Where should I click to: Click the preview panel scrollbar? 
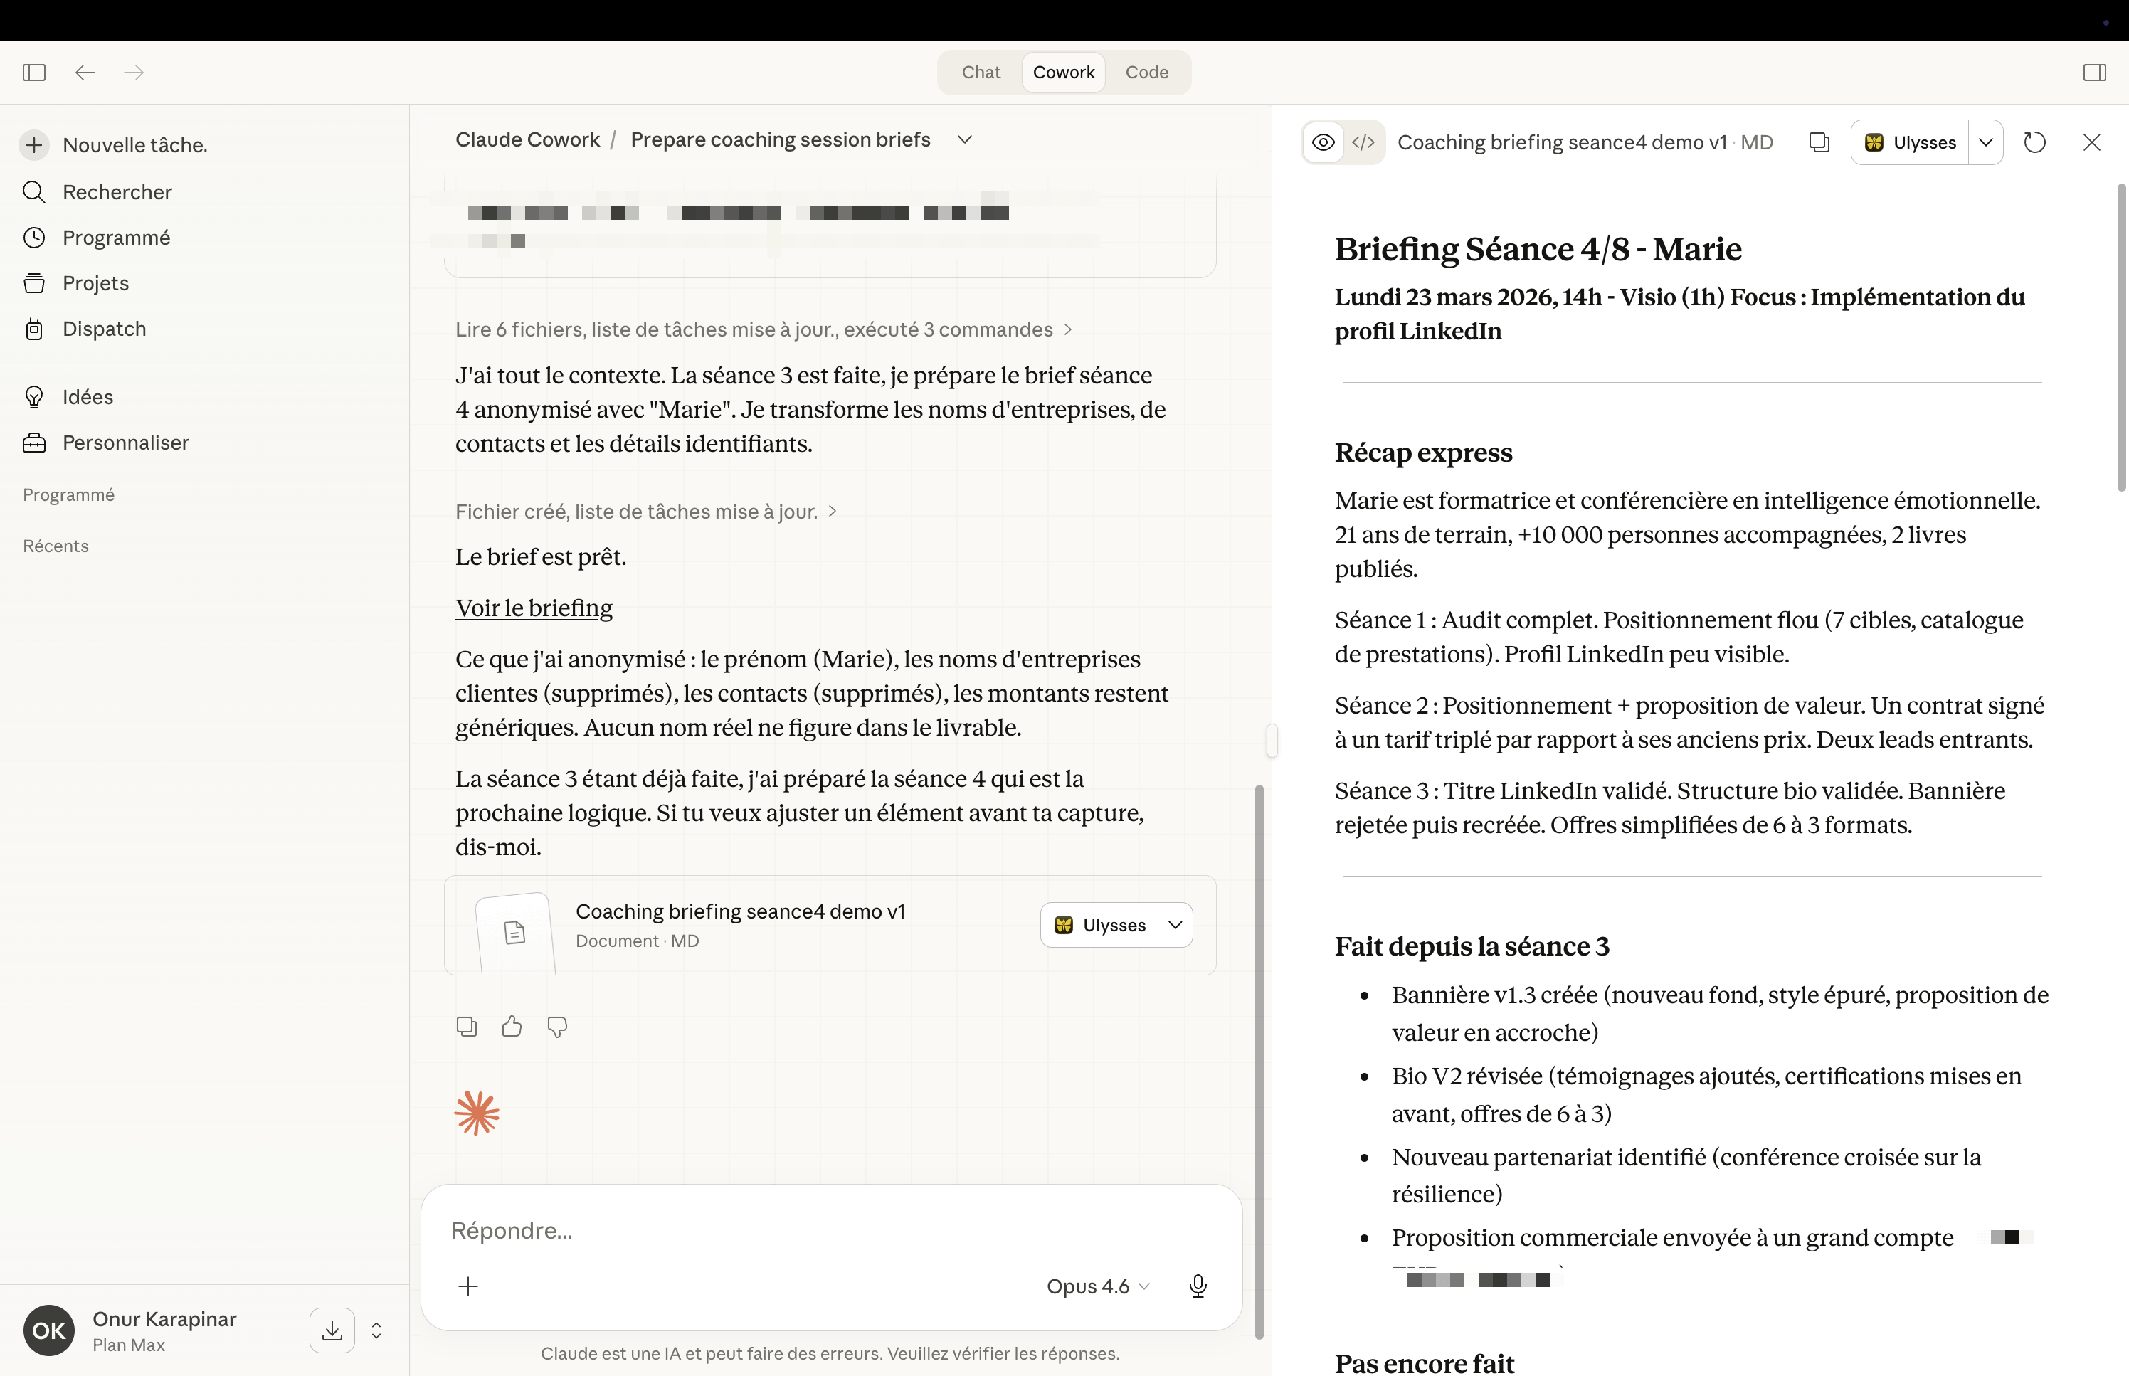tap(2122, 338)
